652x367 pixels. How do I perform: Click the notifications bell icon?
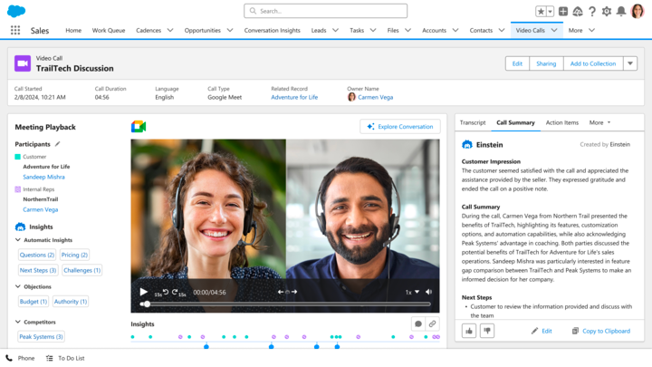pyautogui.click(x=621, y=11)
